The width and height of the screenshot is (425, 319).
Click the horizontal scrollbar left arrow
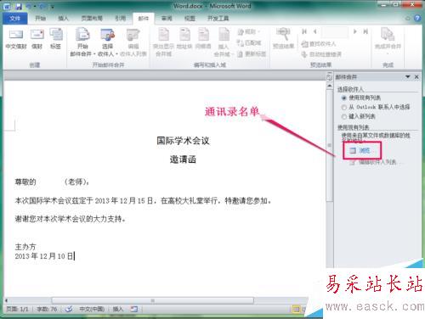[x=6, y=300]
